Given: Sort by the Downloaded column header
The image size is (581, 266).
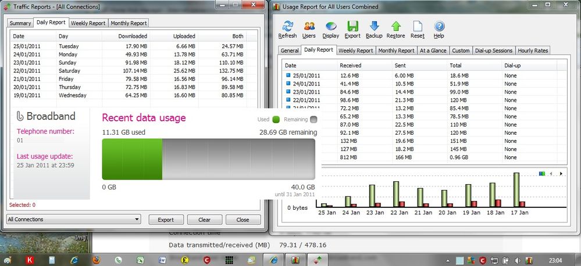Looking at the screenshot, I should (x=126, y=36).
